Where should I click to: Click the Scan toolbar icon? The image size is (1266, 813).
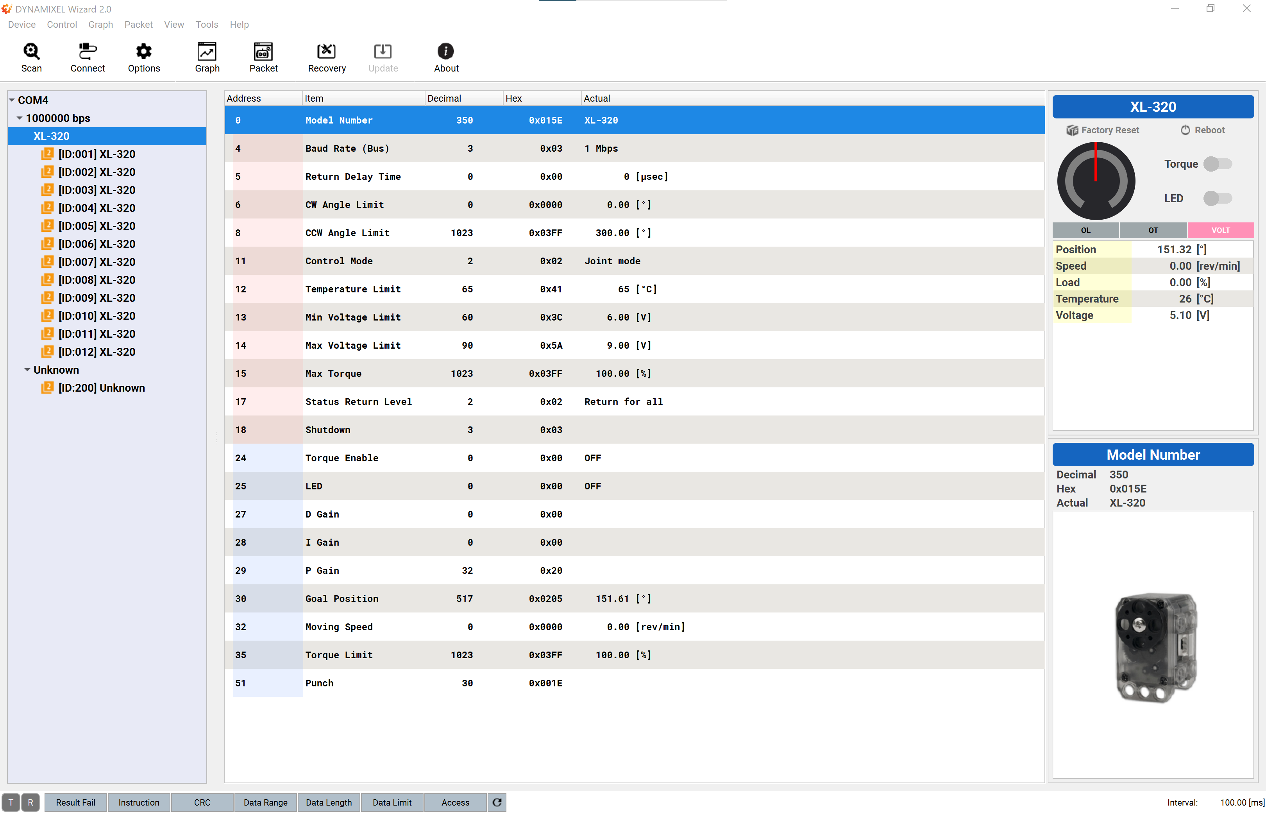coord(31,57)
